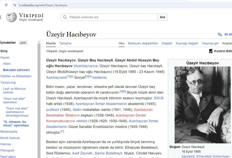Expand the Araçlar tools menu
Viewport: 232px width, 158px height.
pos(227,43)
